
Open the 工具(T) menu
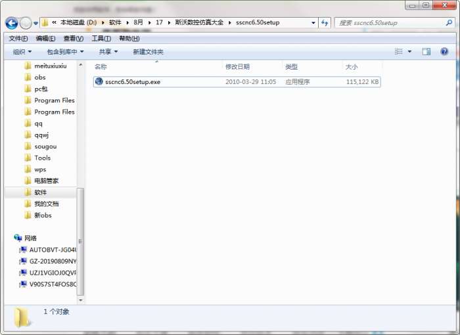tap(101, 39)
